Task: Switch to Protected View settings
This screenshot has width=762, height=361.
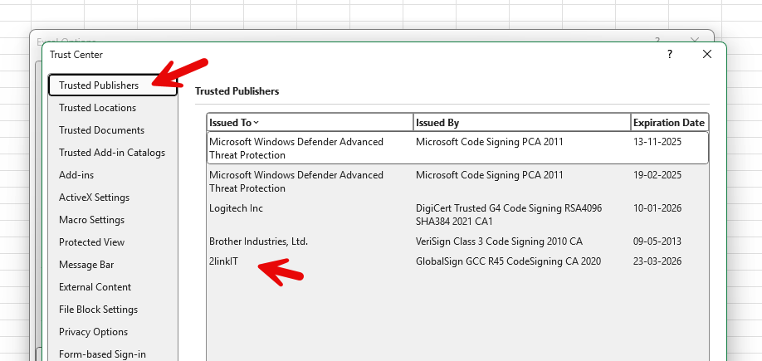Action: [91, 242]
